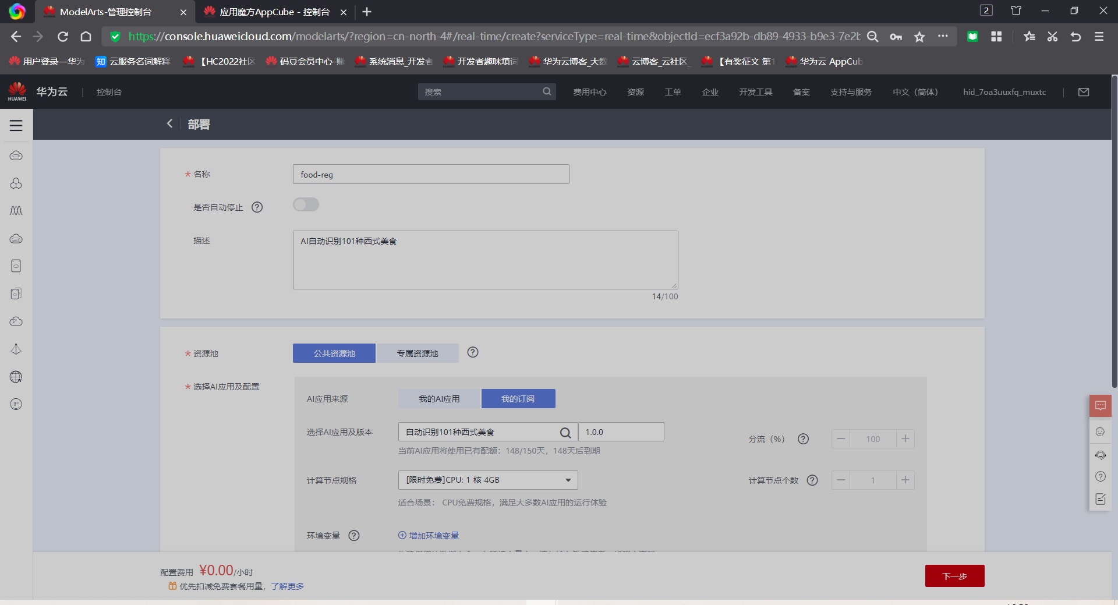Click browser home button

point(86,37)
